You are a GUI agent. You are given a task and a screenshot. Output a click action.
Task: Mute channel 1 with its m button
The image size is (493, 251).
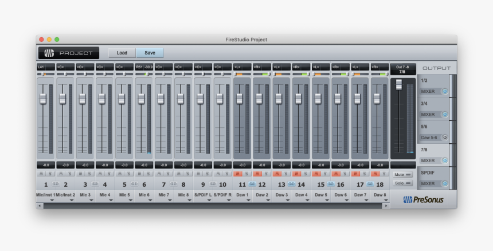(41, 174)
